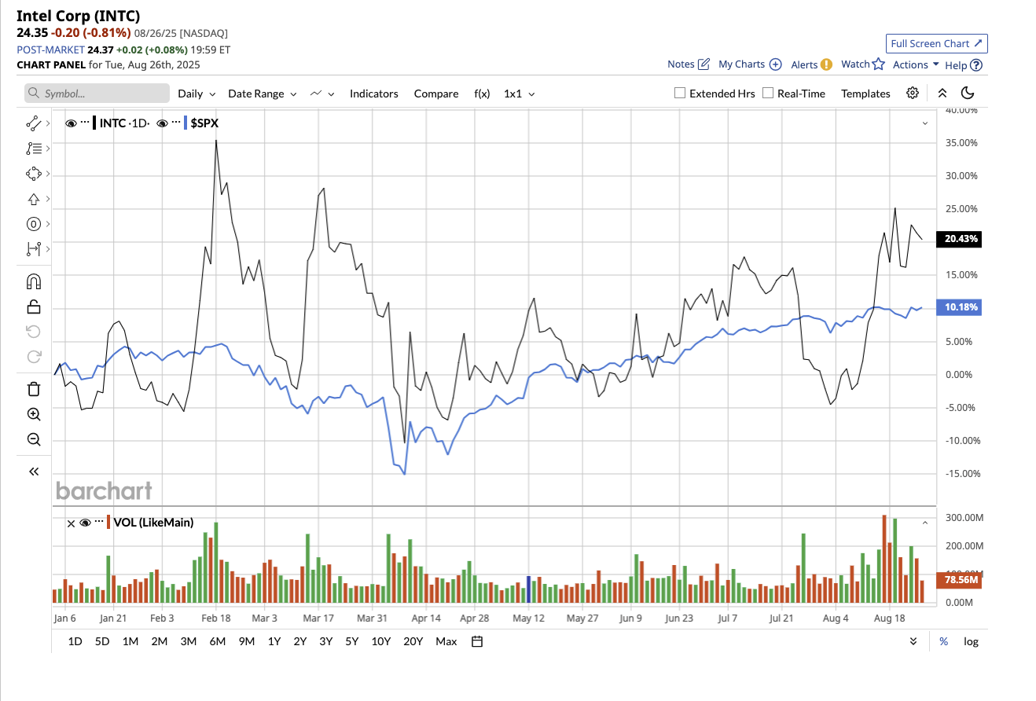Remove the VOL indicator pane
Screen dimensions: 1036x701
point(71,523)
